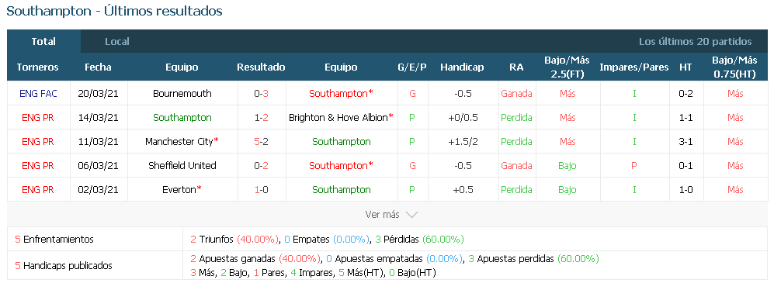Expand results with the Ver más chevron
This screenshot has height=283, width=774.
click(411, 215)
